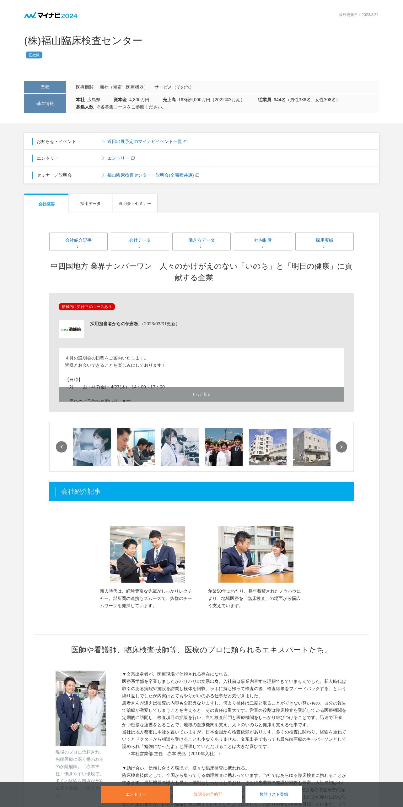Click the お知らせ・イベント row label

56,141
